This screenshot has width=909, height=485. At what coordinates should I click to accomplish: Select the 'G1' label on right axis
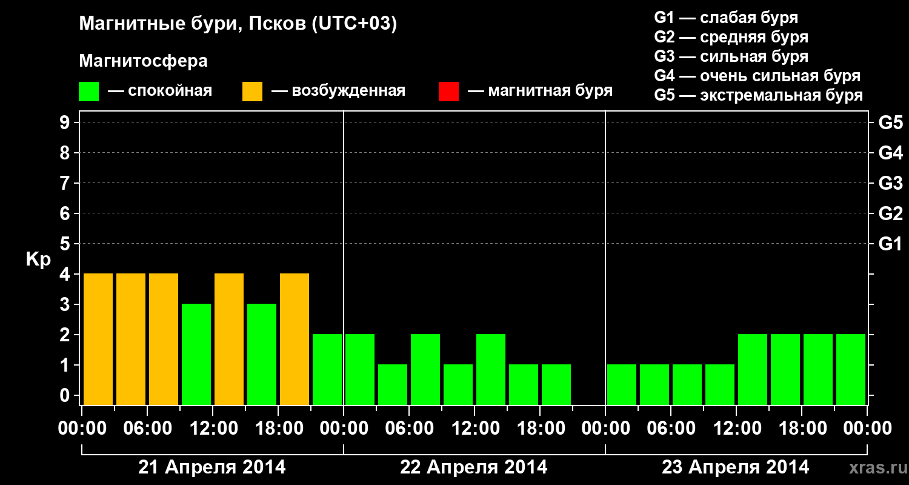tap(890, 244)
